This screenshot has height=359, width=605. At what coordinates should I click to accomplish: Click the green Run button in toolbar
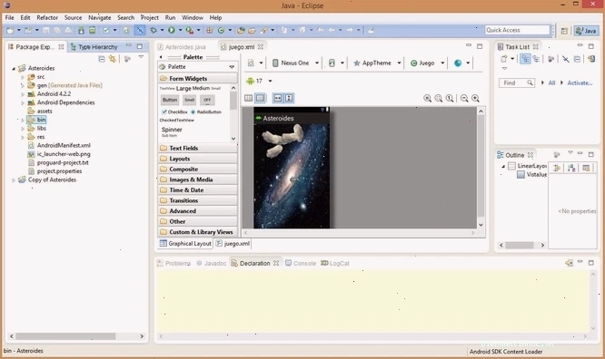coord(172,30)
